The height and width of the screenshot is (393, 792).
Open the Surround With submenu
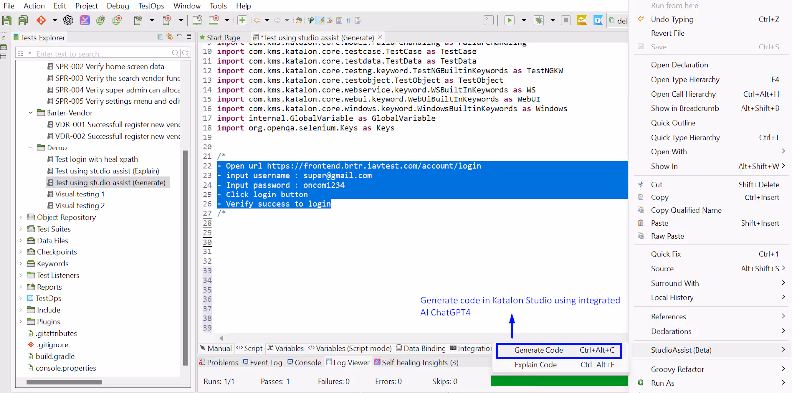coord(711,283)
